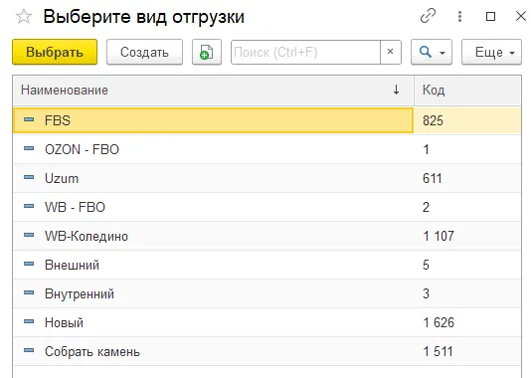Open the three-dot options menu

459,16
